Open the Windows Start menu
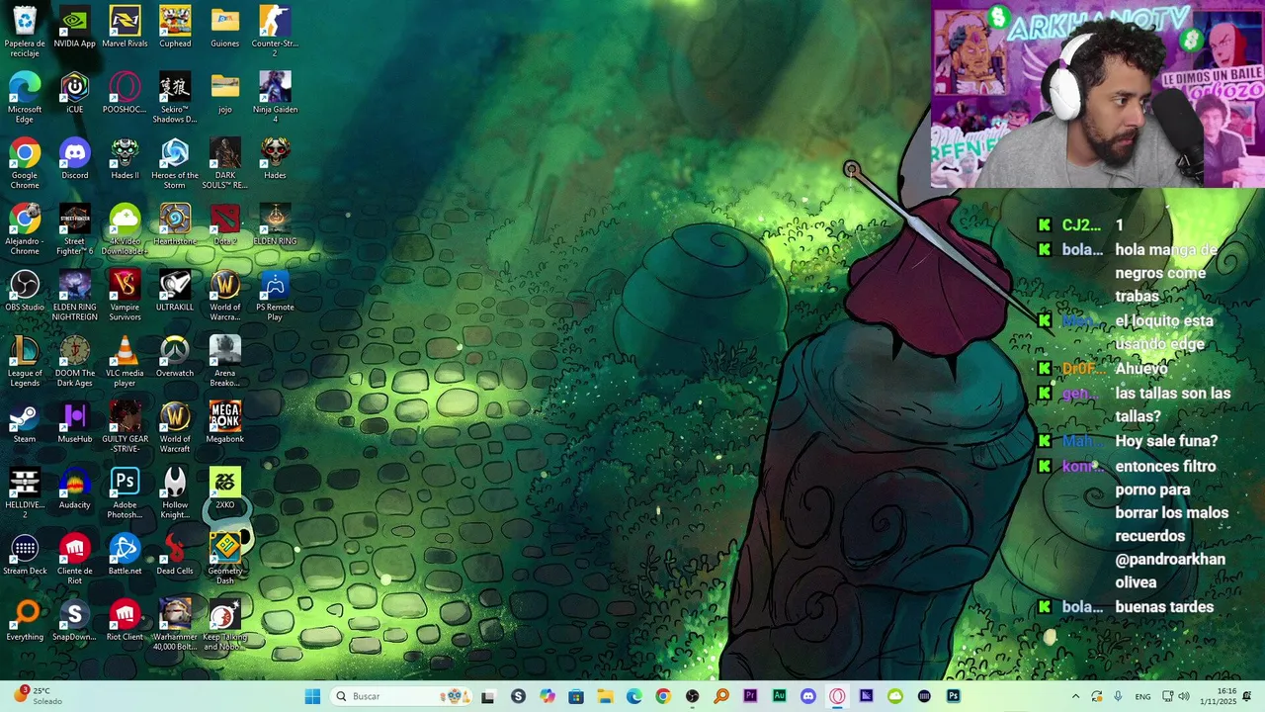 (312, 696)
